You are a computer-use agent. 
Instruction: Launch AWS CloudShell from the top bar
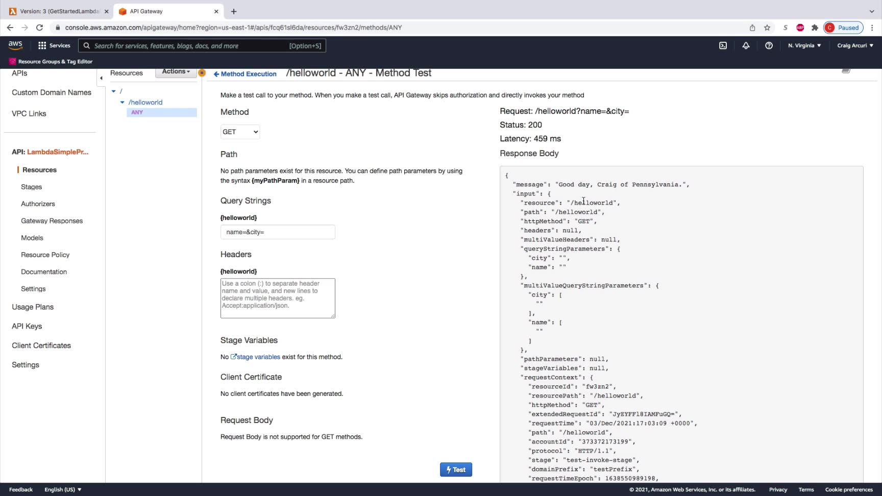pyautogui.click(x=723, y=45)
